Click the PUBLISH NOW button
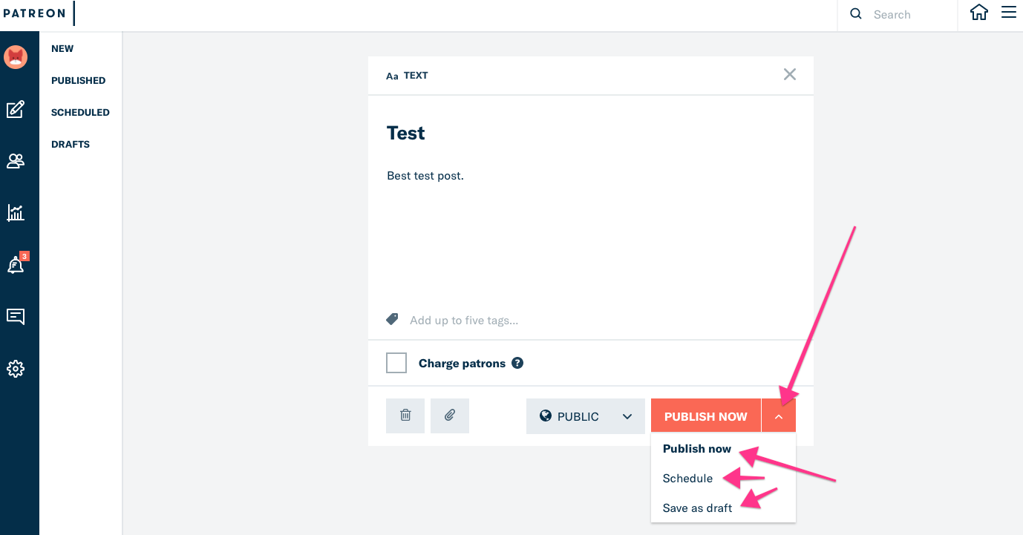The height and width of the screenshot is (535, 1023). point(705,416)
